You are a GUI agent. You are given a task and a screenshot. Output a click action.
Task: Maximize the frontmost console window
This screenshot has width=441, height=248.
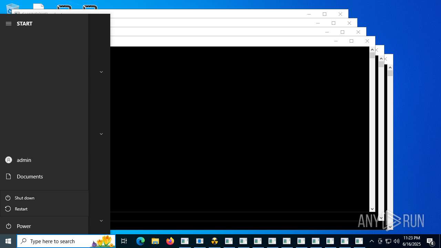coord(351,41)
